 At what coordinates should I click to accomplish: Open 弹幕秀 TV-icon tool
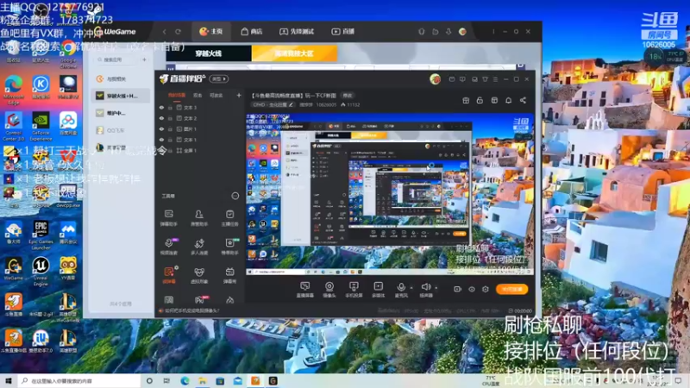pos(229,275)
